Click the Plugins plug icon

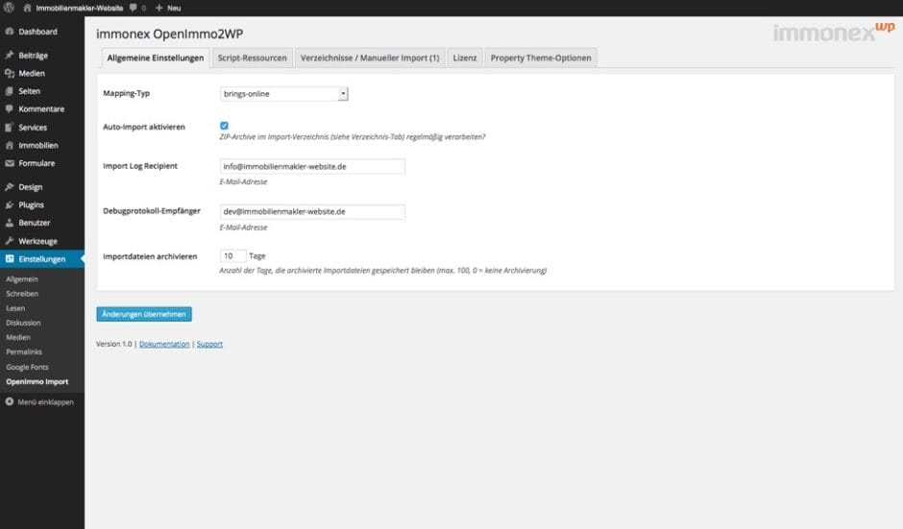[x=10, y=204]
